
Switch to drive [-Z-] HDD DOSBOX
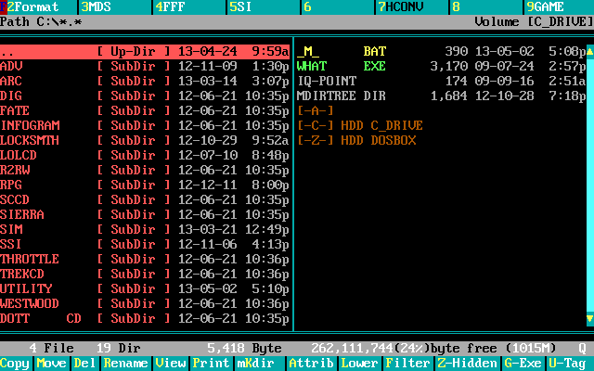pyautogui.click(x=356, y=140)
